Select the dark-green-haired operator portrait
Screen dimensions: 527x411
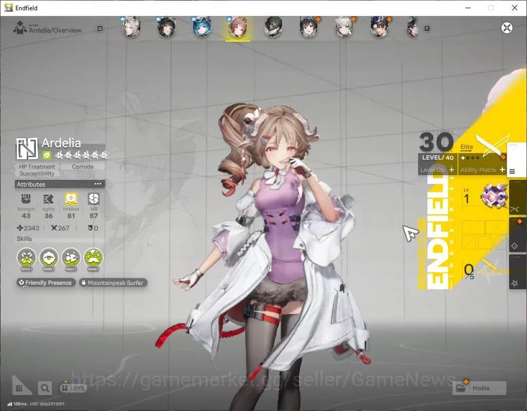click(166, 27)
